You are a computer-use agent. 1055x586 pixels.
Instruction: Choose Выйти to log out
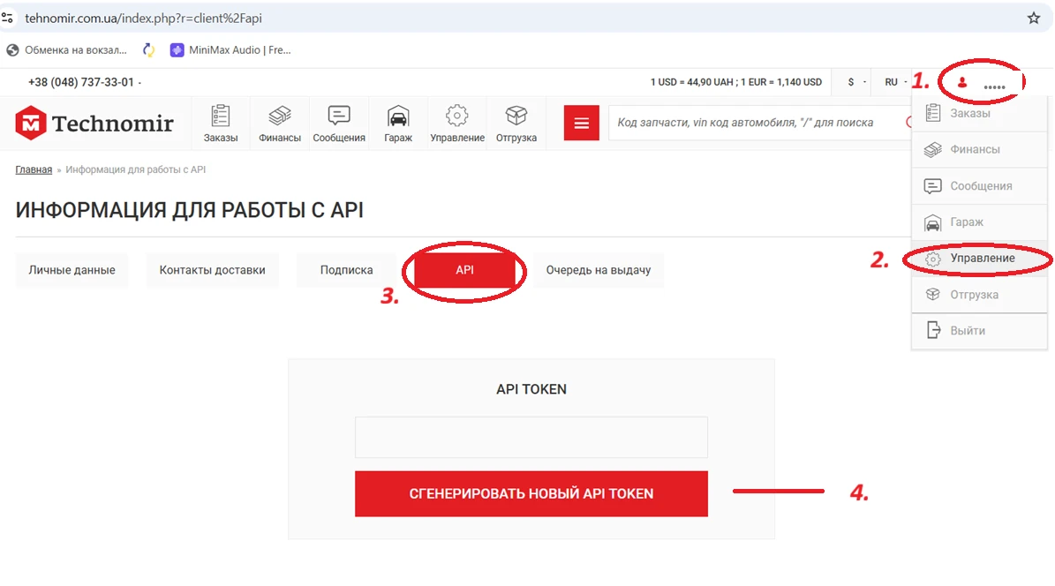point(980,330)
